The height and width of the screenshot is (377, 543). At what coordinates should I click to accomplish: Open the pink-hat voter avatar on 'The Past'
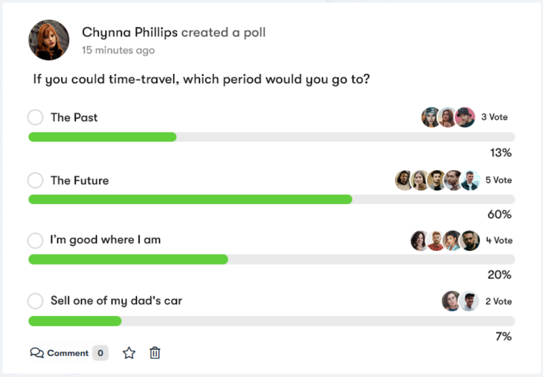(465, 117)
